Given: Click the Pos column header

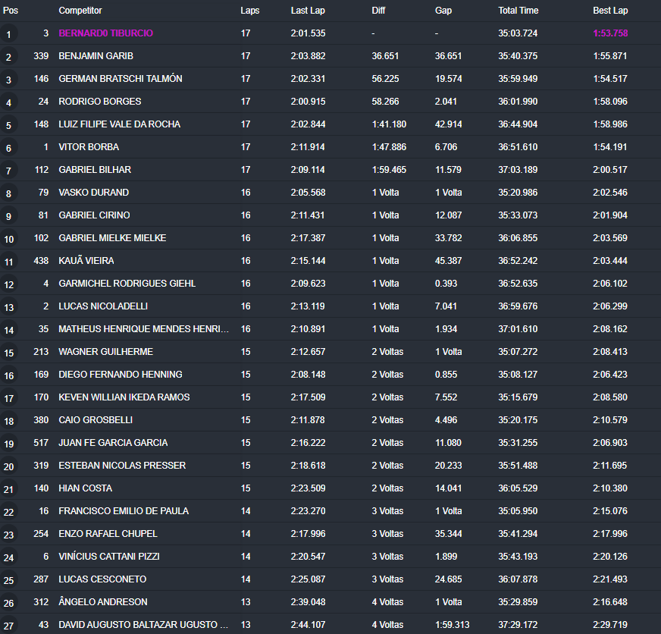Looking at the screenshot, I should [x=11, y=11].
